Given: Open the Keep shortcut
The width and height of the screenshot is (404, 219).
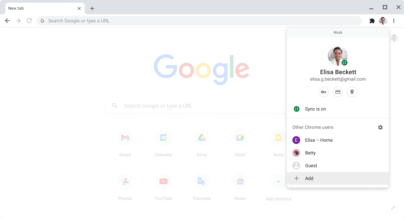Looking at the screenshot, I should pos(279,143).
